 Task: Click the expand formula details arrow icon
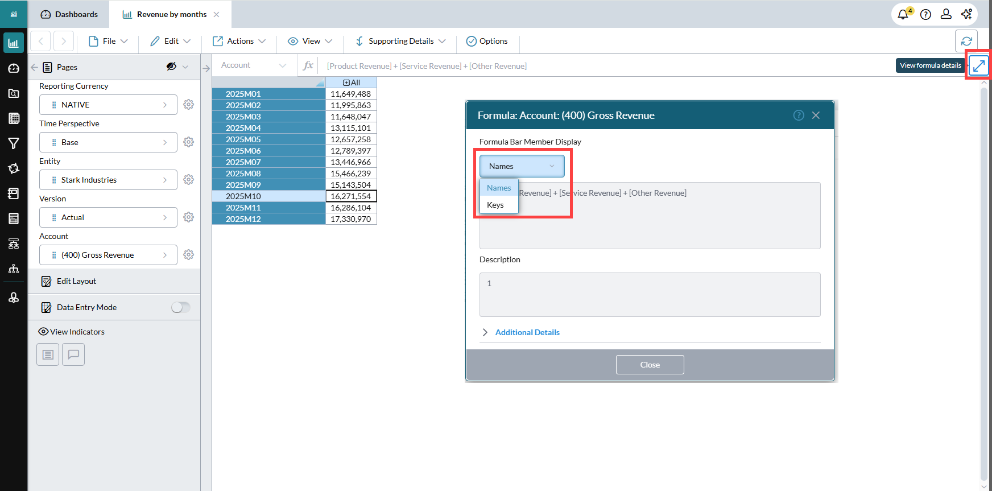(978, 66)
